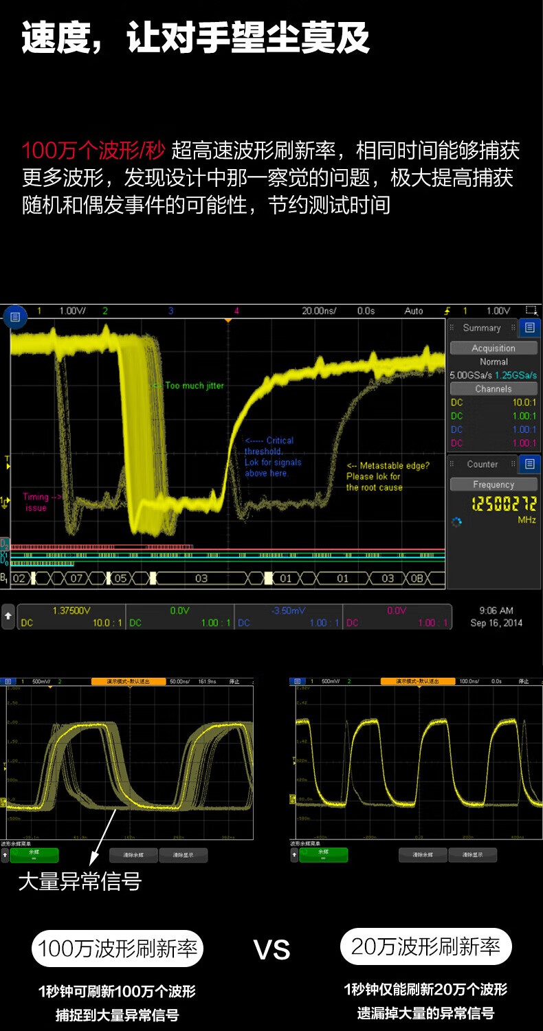Image resolution: width=543 pixels, height=1031 pixels.
Task: Open the Frequency selector in Counter panel
Action: [493, 485]
